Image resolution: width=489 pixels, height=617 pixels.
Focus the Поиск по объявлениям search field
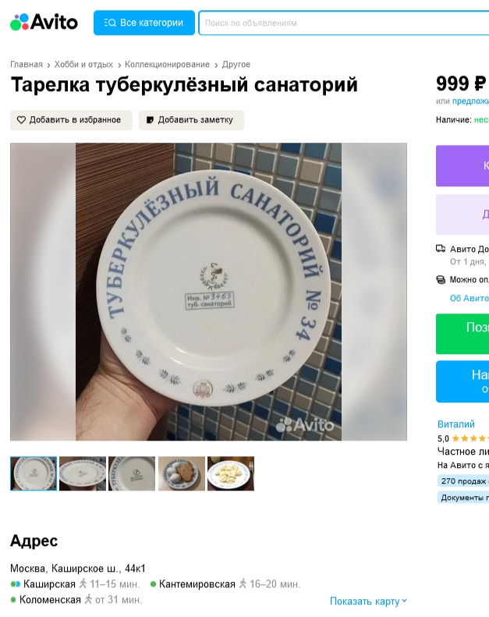pyautogui.click(x=343, y=23)
